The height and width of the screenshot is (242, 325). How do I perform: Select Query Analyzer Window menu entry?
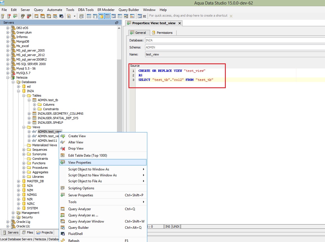103,221
